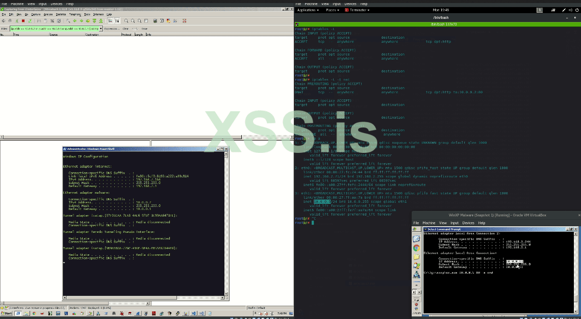Click expert info icon in Wireshark status bar
The height and width of the screenshot is (319, 581).
point(2,307)
